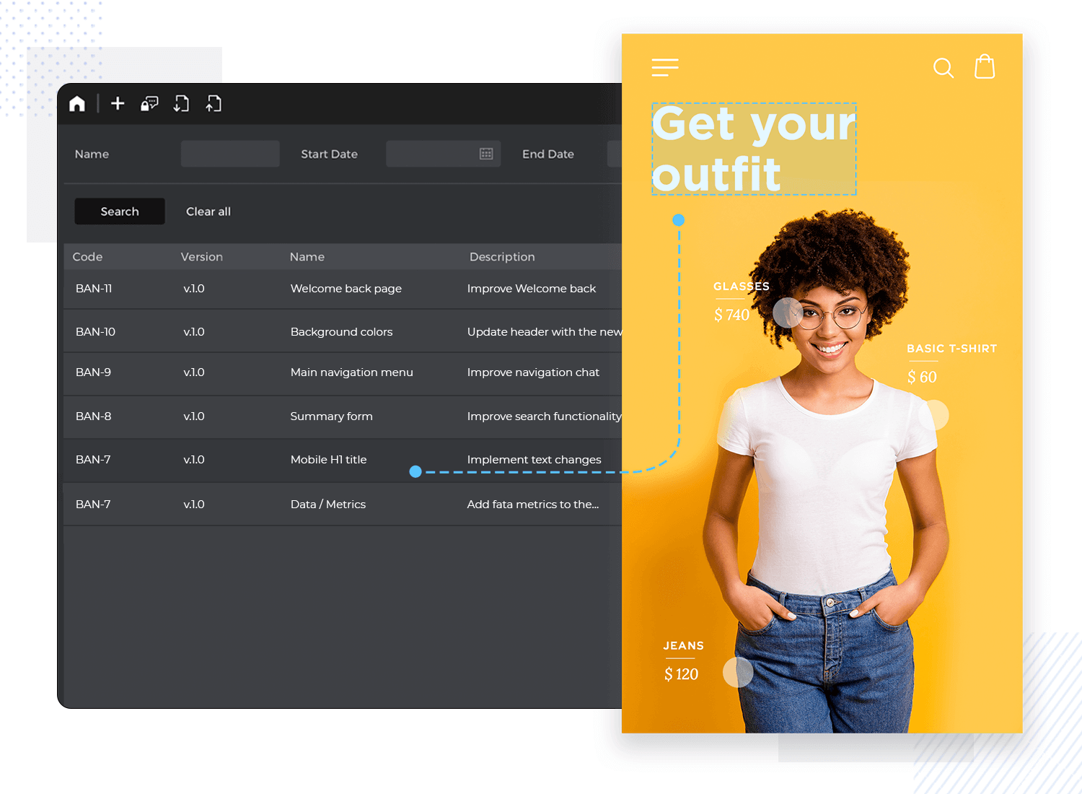The height and width of the screenshot is (794, 1082).
Task: Click the Clear all button
Action: click(x=208, y=211)
